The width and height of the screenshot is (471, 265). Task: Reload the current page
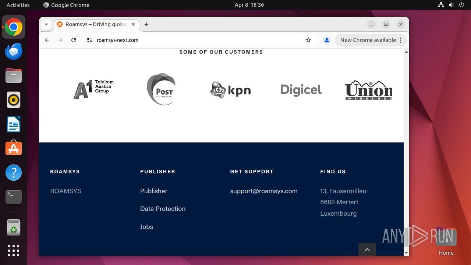tap(74, 40)
